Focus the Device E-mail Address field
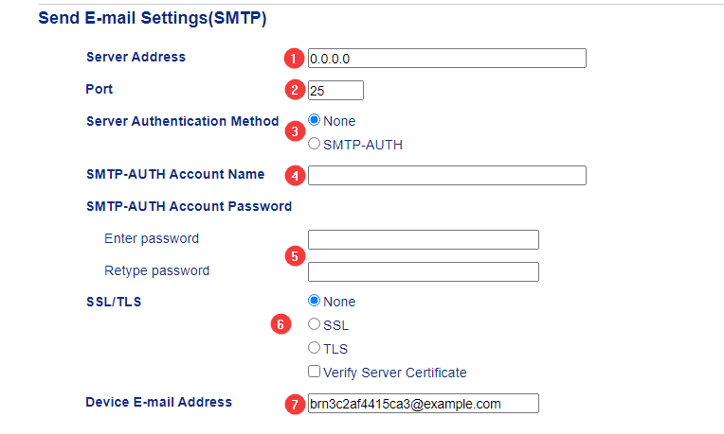Viewport: 724px width, 434px height. tap(424, 404)
